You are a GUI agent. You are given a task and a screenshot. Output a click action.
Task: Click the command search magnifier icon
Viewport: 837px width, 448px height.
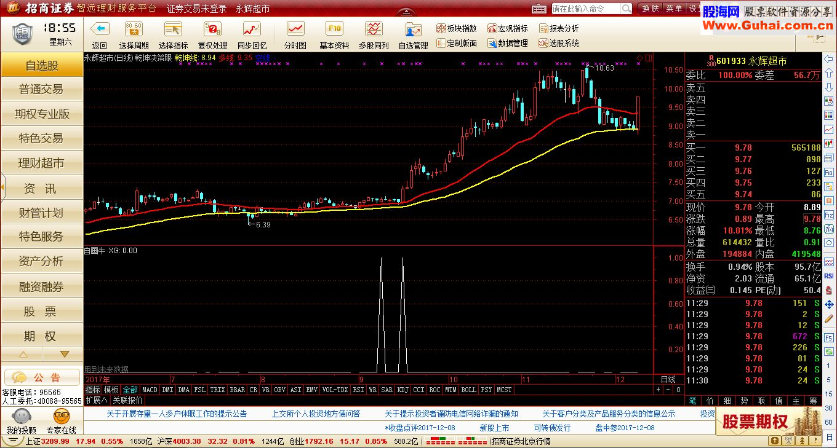click(626, 9)
